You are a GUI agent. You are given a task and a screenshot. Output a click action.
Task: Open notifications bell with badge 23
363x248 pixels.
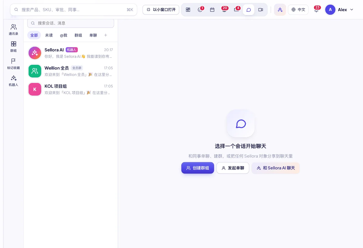[316, 10]
